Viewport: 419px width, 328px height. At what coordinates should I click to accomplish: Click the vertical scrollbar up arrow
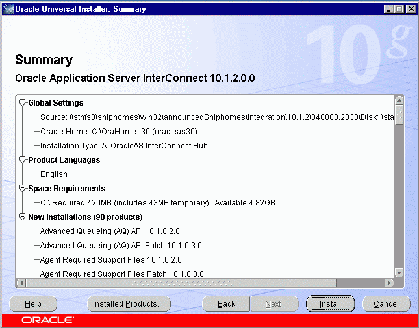399,100
